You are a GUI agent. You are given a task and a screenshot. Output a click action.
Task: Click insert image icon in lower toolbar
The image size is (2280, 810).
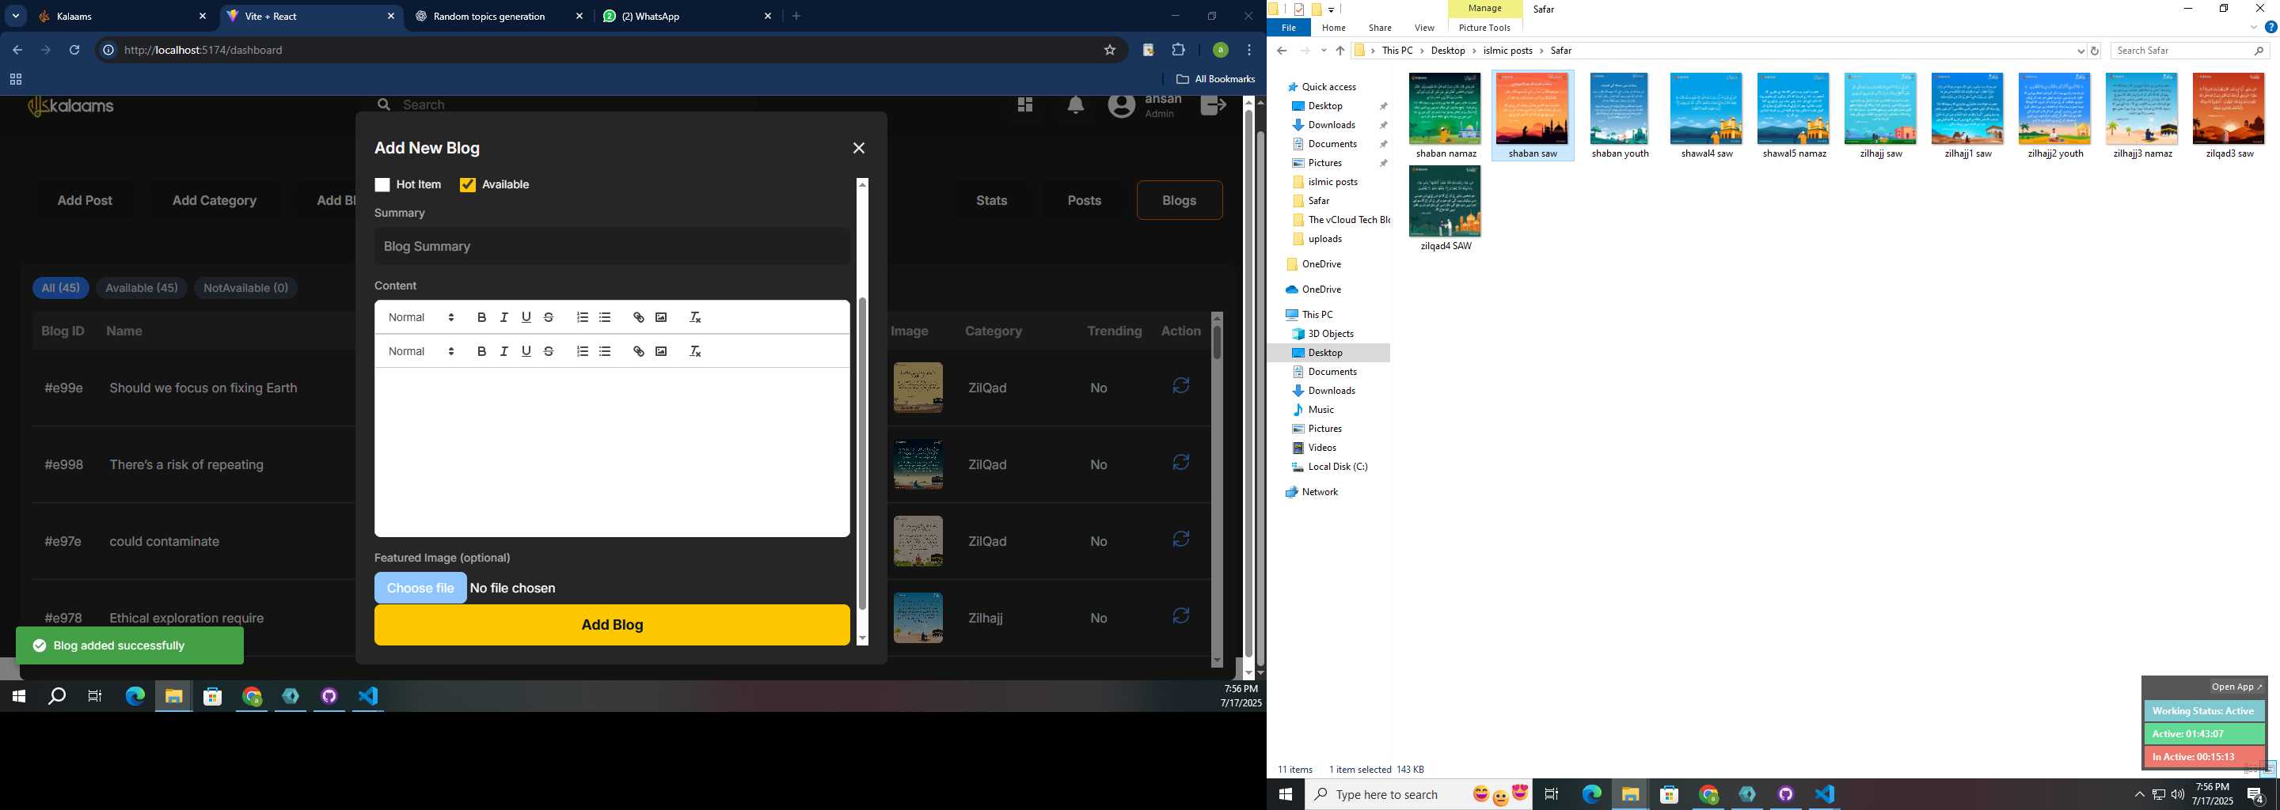pos(661,351)
